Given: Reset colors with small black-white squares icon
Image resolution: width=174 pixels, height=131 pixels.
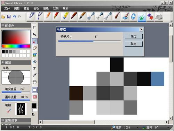Looking at the screenshot, I should [x=33, y=114].
